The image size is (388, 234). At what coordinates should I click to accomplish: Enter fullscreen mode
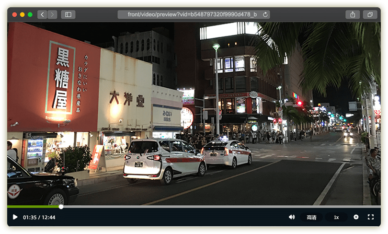370,217
